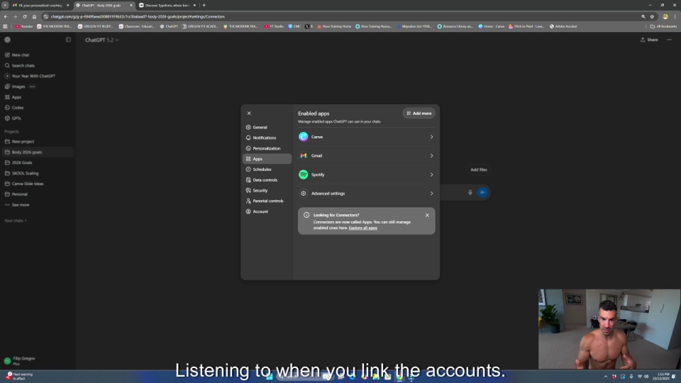Open a new browser tab
Screen dimensions: 681x383
tap(204, 5)
